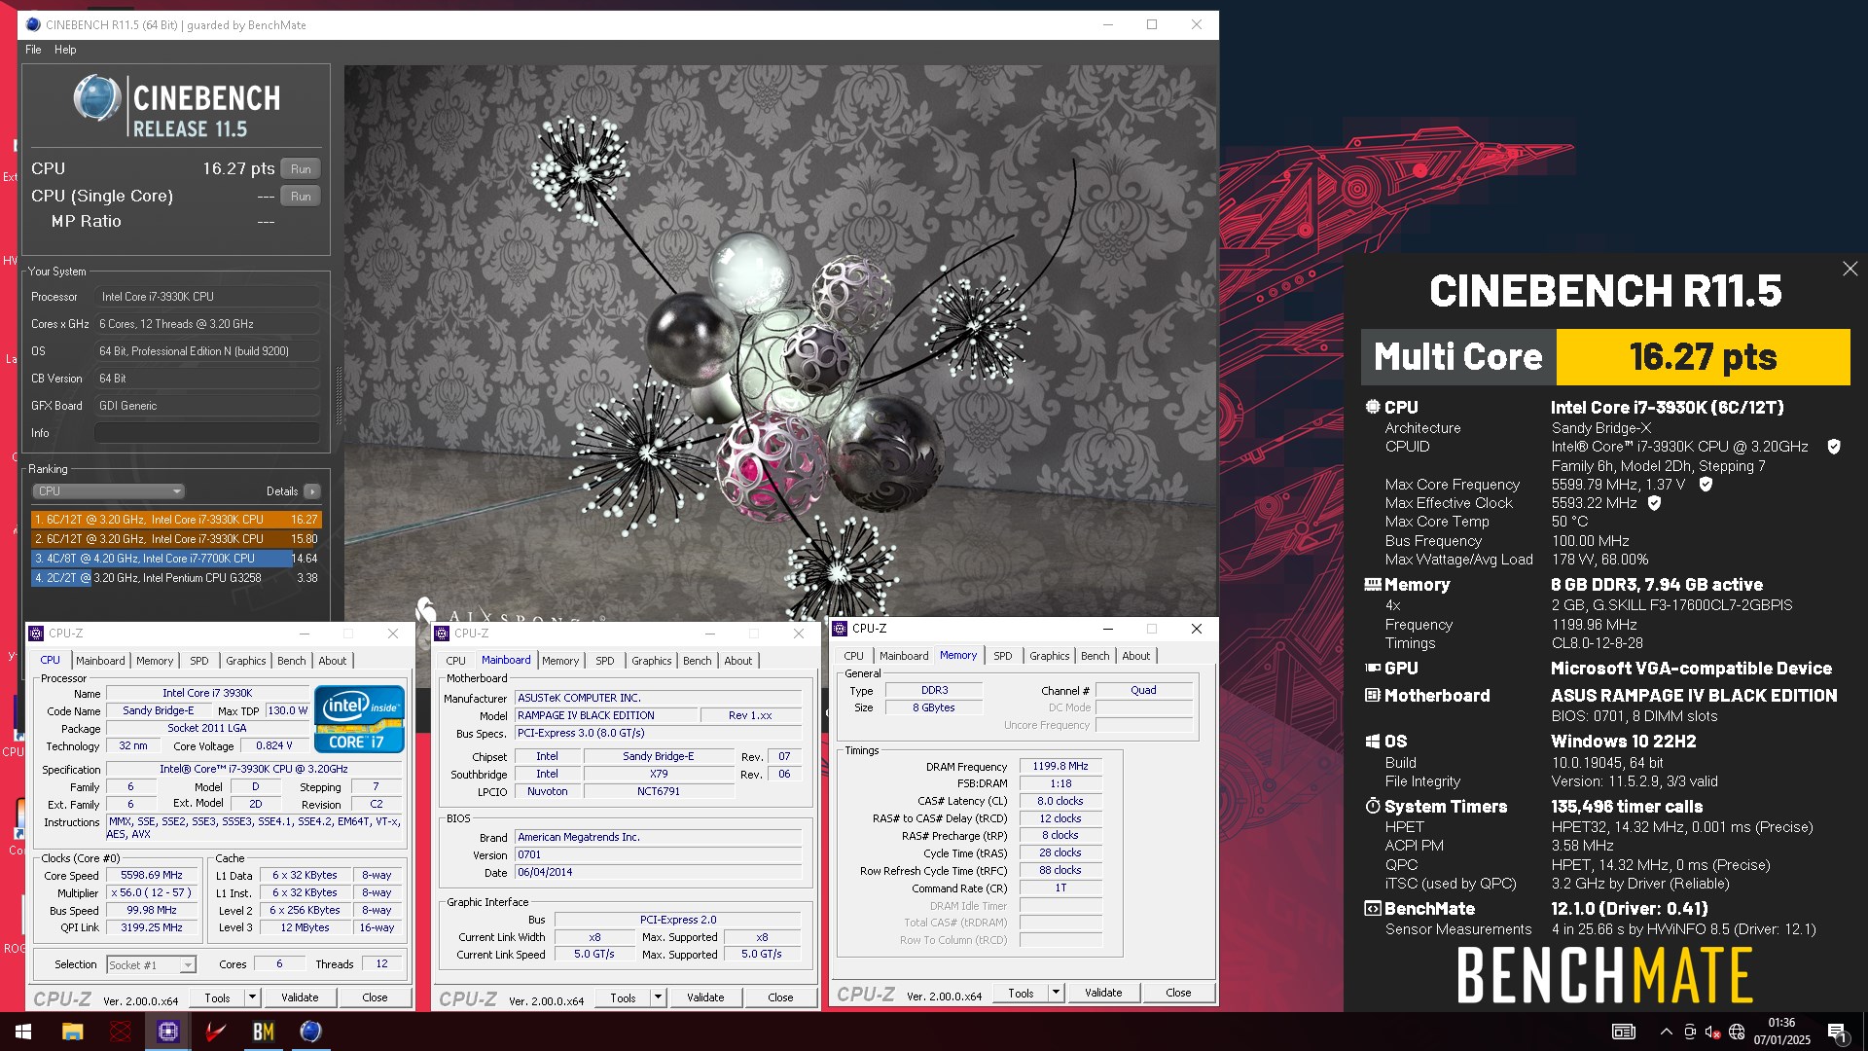
Task: Click the red wireframe sphere taskbar icon
Action: [120, 1032]
